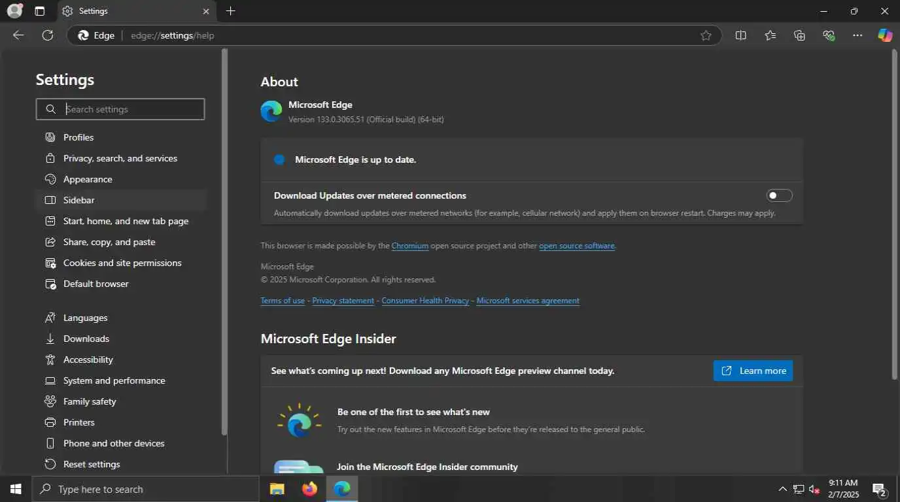Open the Consumer Health Privacy link

coord(425,301)
